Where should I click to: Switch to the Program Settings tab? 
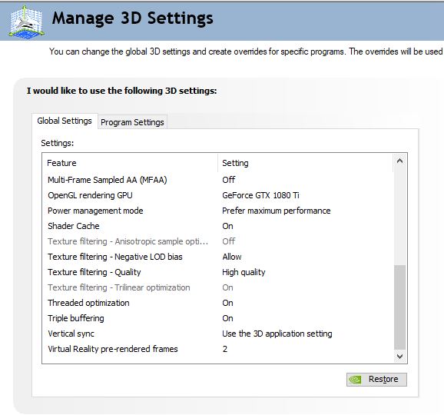tap(132, 122)
